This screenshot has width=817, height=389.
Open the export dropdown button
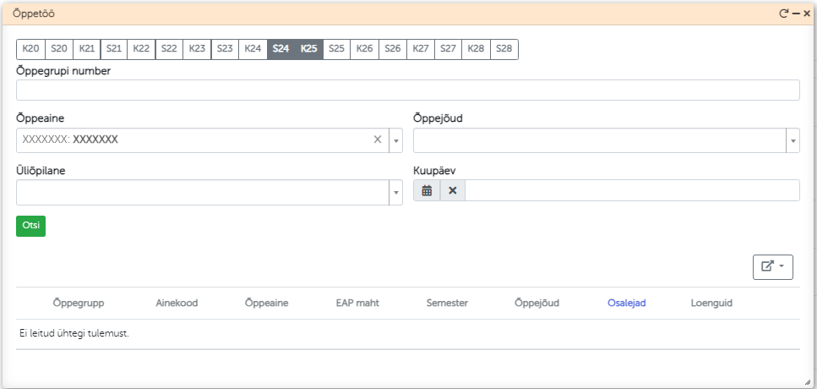pos(773,266)
